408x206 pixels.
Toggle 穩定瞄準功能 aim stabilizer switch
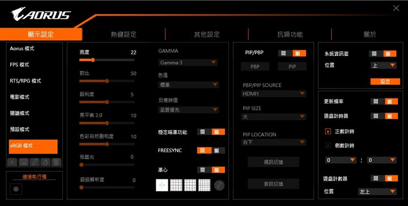(211, 132)
